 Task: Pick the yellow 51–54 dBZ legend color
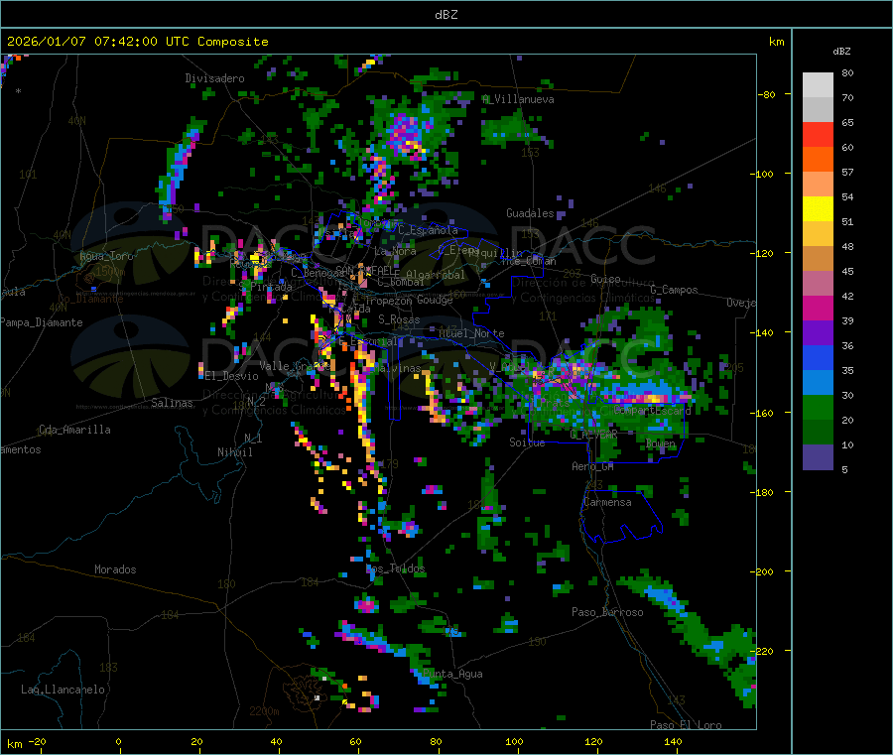tap(818, 209)
